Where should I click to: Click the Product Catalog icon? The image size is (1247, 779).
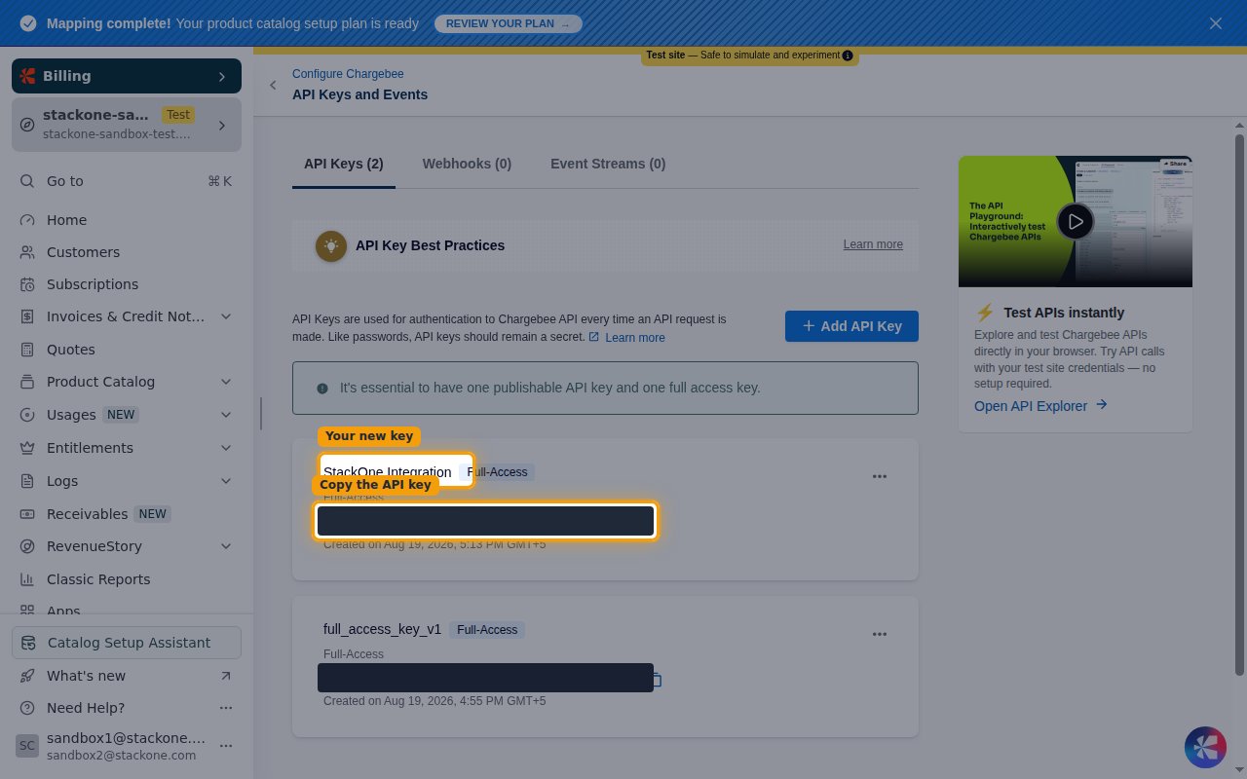(x=27, y=382)
